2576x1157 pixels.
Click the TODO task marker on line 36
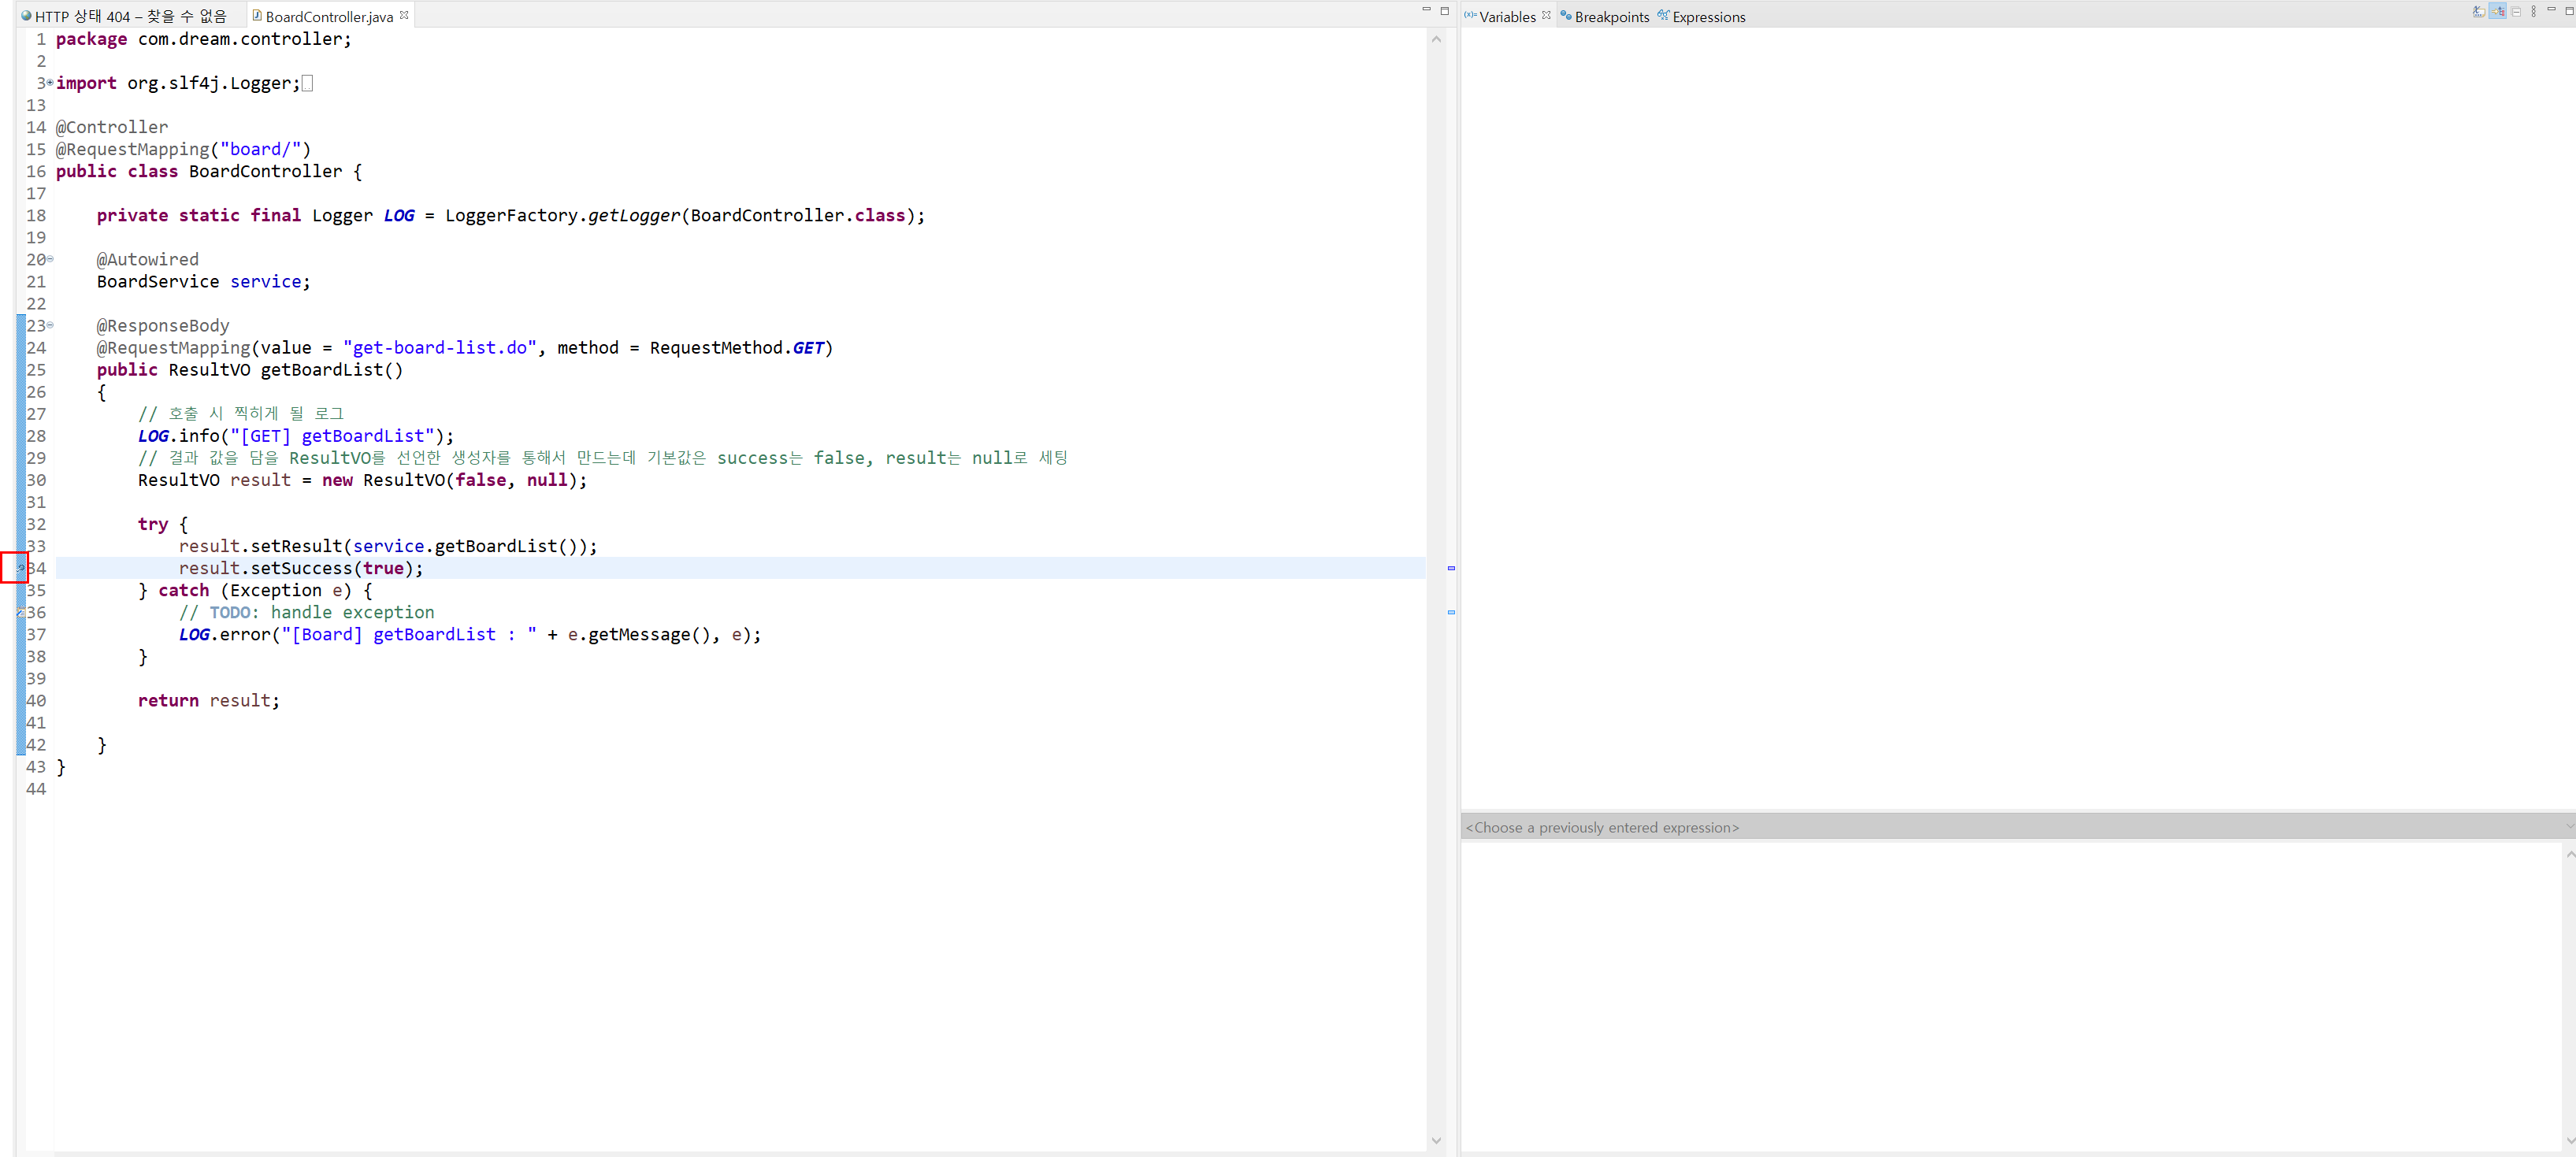20,612
